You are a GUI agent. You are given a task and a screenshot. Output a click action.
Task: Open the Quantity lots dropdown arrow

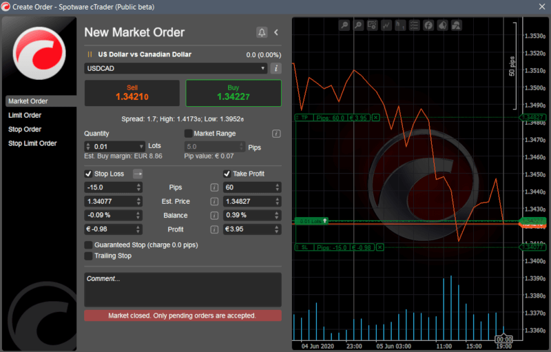pyautogui.click(x=141, y=147)
